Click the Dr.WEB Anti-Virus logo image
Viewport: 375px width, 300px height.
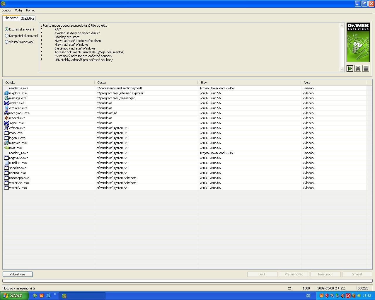(358, 42)
